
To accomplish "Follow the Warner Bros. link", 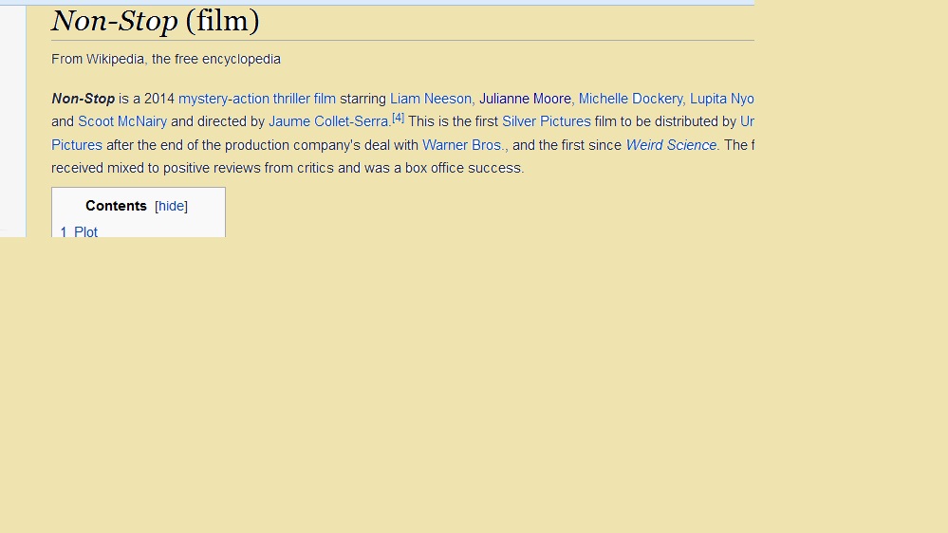I will click(x=463, y=146).
